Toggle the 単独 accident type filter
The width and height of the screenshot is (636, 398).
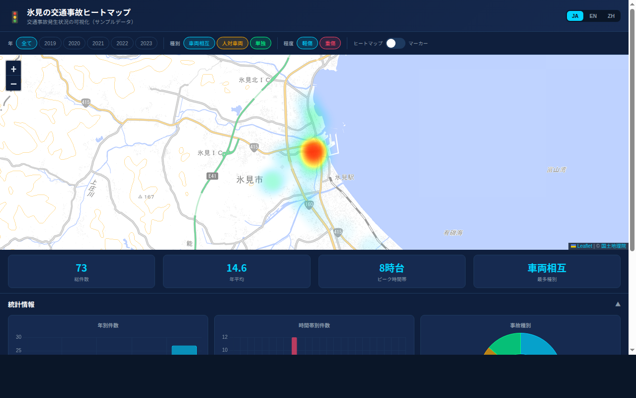pos(260,43)
